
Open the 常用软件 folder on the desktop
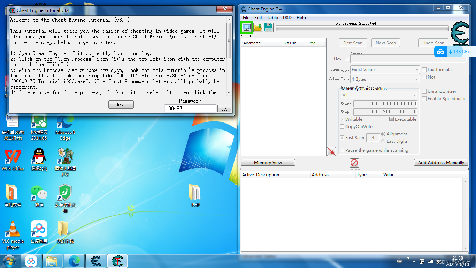click(13, 196)
